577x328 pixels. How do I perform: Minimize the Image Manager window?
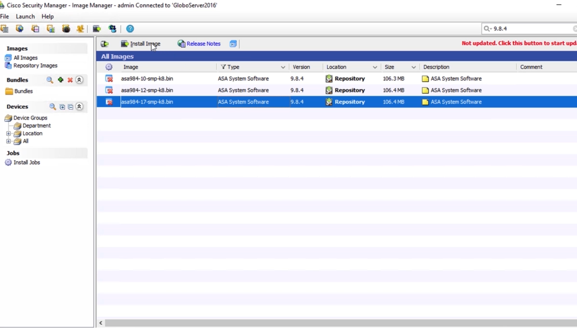(559, 5)
